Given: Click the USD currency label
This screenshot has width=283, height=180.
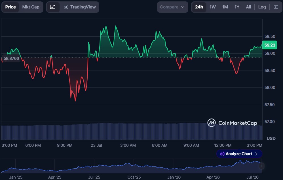Looking at the screenshot, I should [271, 139].
